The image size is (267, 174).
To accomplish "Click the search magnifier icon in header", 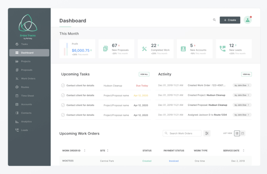I will [x=214, y=20].
